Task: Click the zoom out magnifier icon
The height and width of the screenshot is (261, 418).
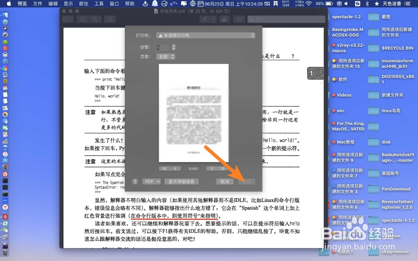Action: 83,19
